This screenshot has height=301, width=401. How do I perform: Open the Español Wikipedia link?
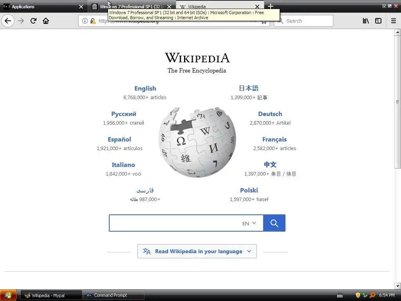pos(119,140)
